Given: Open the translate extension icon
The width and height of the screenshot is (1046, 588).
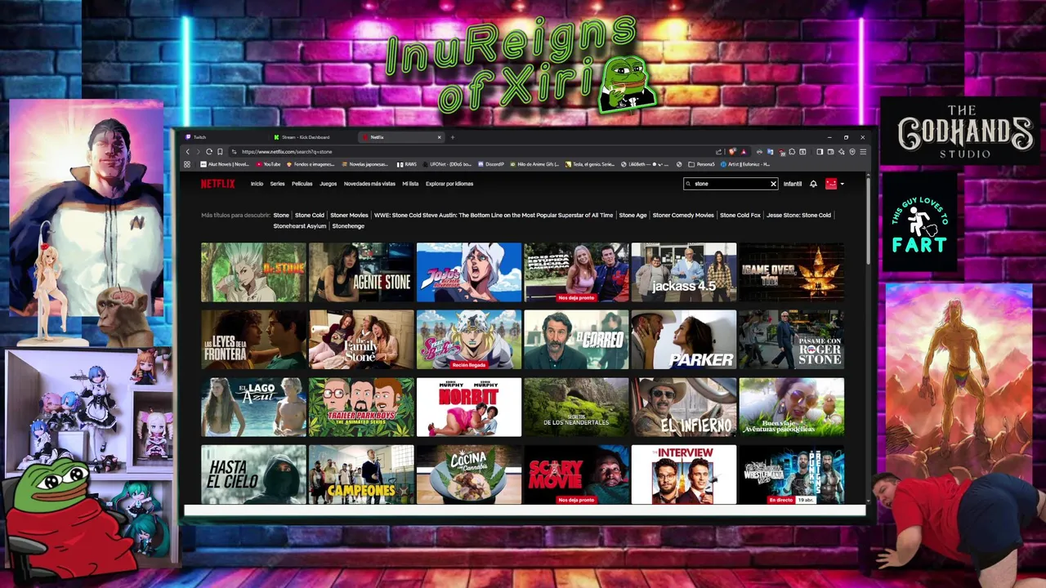Looking at the screenshot, I should (x=770, y=152).
